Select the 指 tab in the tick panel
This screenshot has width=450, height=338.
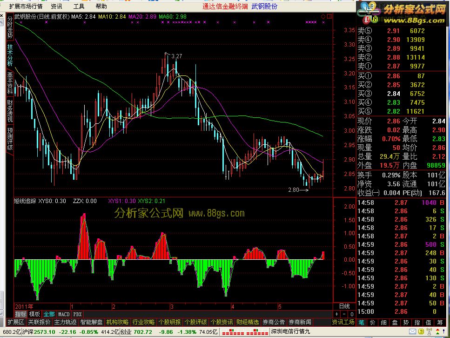(417, 322)
